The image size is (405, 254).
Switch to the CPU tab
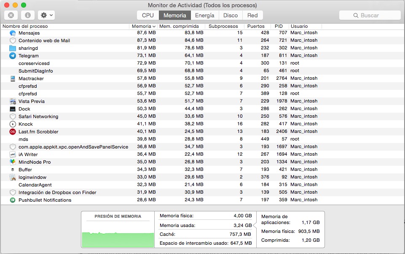point(147,15)
